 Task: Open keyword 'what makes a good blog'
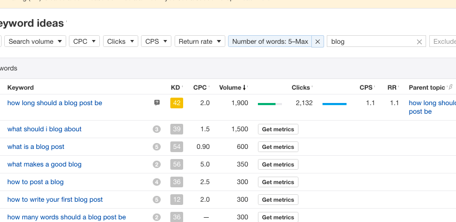[x=44, y=164]
